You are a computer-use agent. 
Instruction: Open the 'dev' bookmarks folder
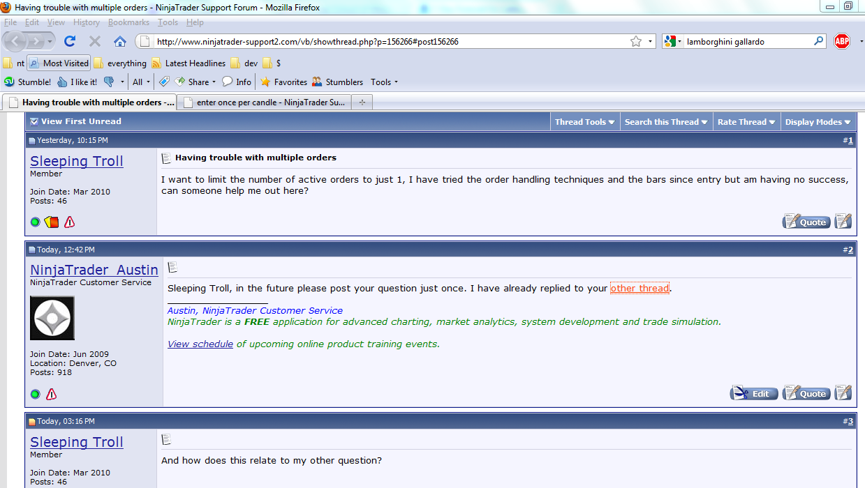244,63
